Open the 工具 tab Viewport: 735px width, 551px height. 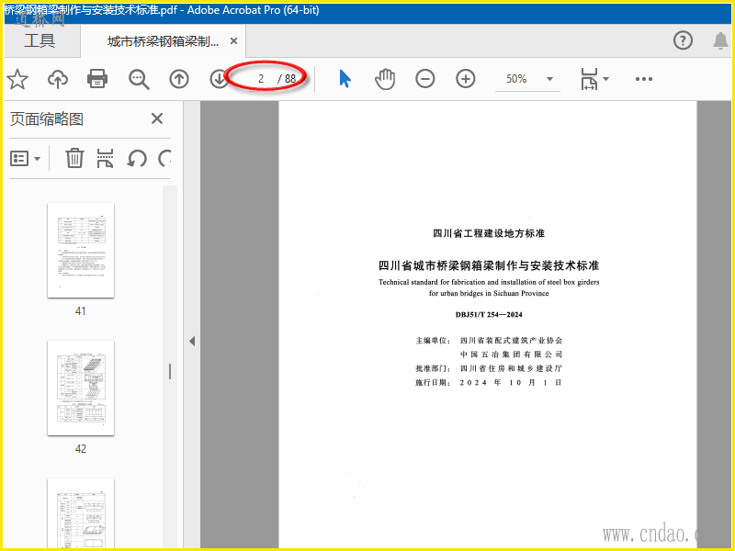pos(40,40)
